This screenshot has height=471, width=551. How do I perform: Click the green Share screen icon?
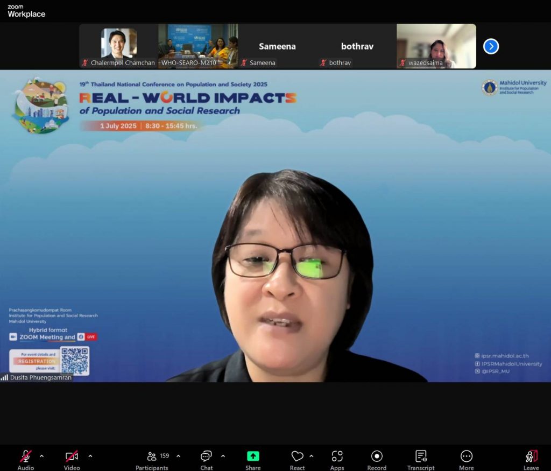[253, 456]
